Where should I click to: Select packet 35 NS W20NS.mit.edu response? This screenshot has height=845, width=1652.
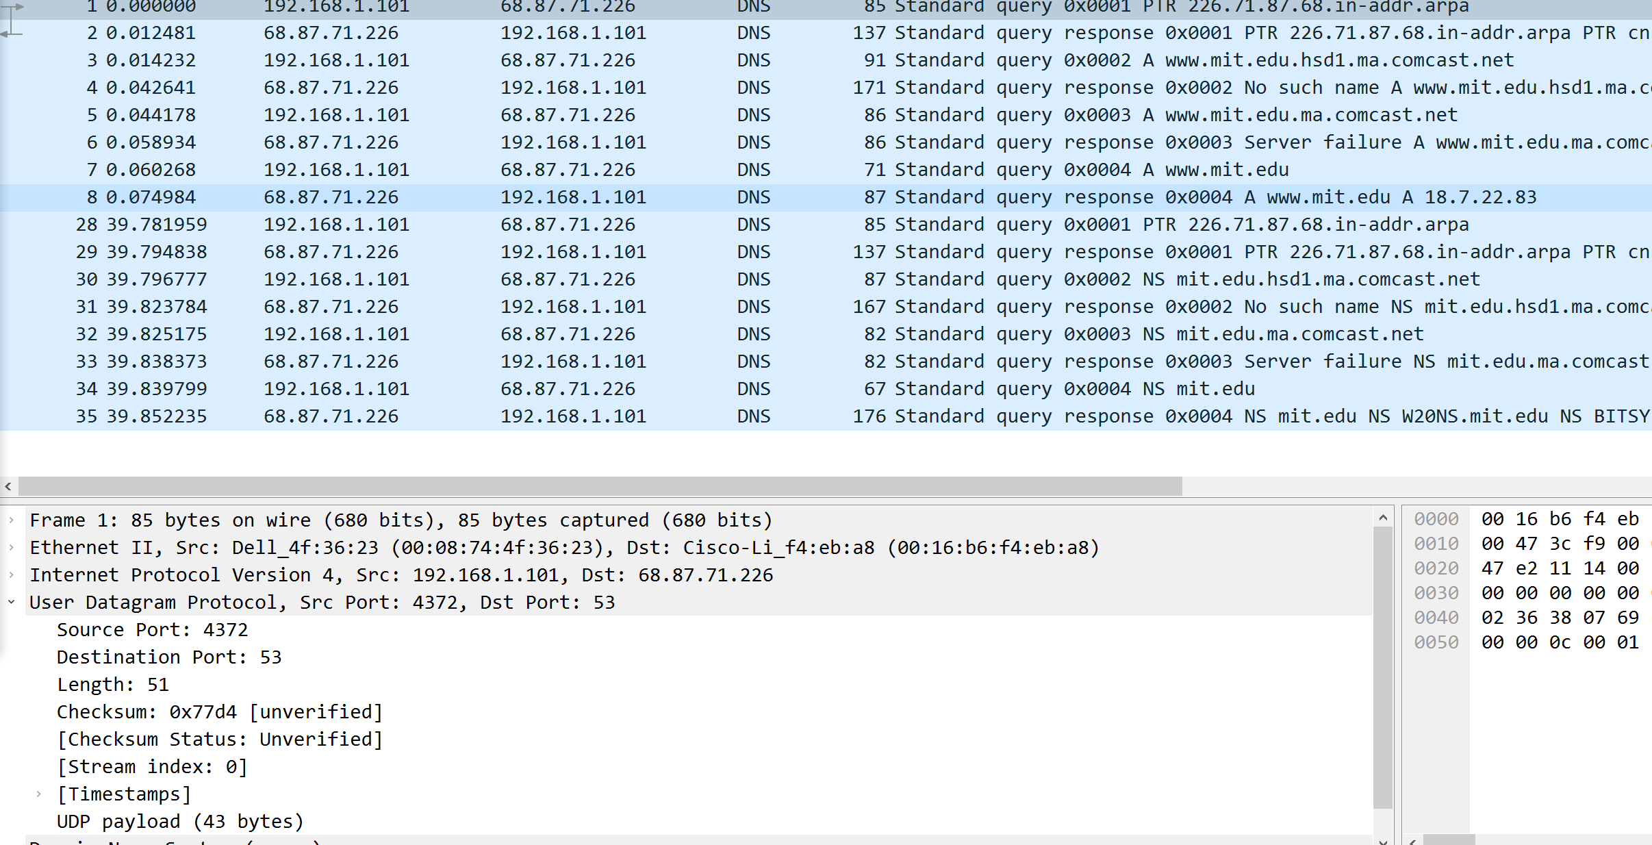pyautogui.click(x=826, y=416)
